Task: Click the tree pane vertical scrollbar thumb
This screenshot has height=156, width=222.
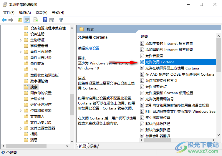Action: click(72, 104)
